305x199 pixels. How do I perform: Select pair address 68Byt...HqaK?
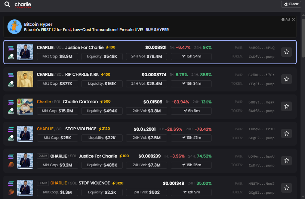[261, 102]
